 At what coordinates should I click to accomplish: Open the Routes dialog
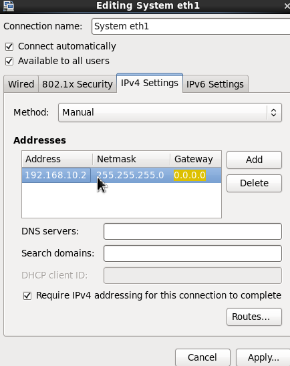[255, 317]
